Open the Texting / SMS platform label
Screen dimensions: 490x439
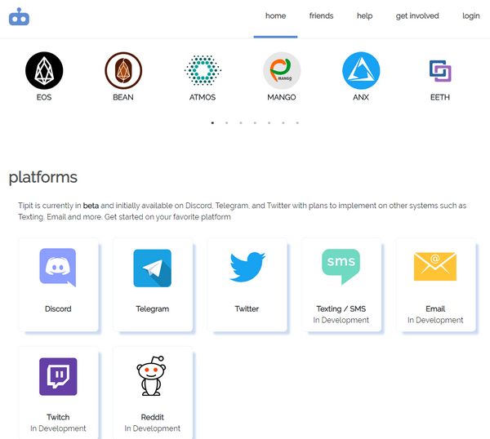pyautogui.click(x=341, y=308)
